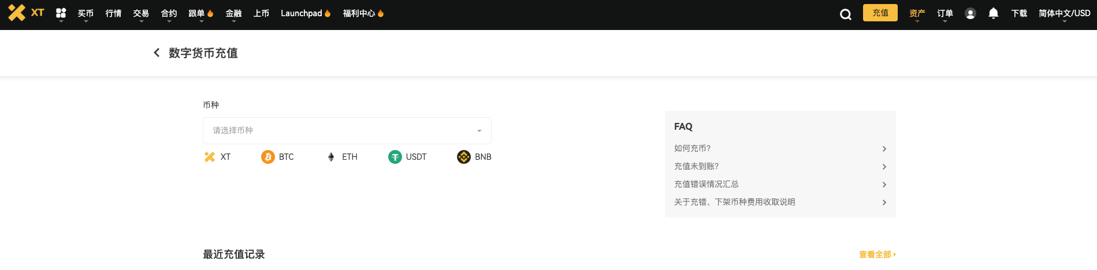
Task: Expand the 资产 assets menu
Action: click(917, 13)
